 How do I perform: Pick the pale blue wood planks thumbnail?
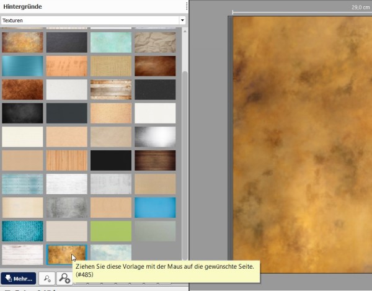tap(22, 184)
